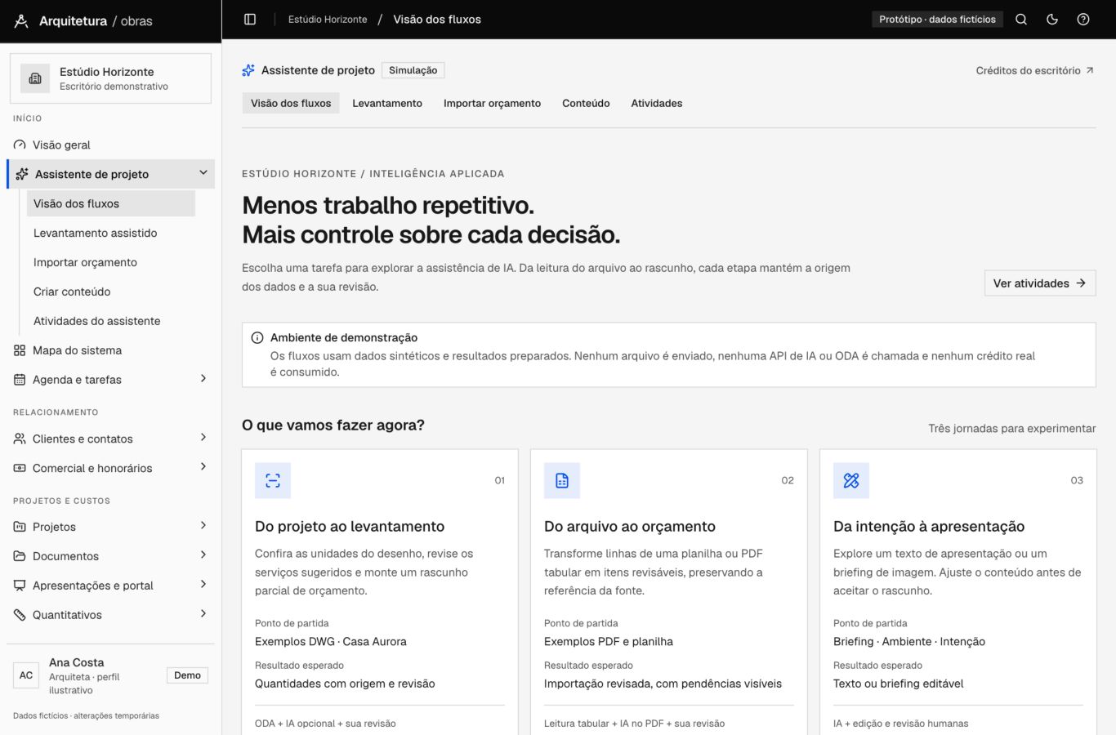Expand Projetos submenu chevron

[203, 525]
